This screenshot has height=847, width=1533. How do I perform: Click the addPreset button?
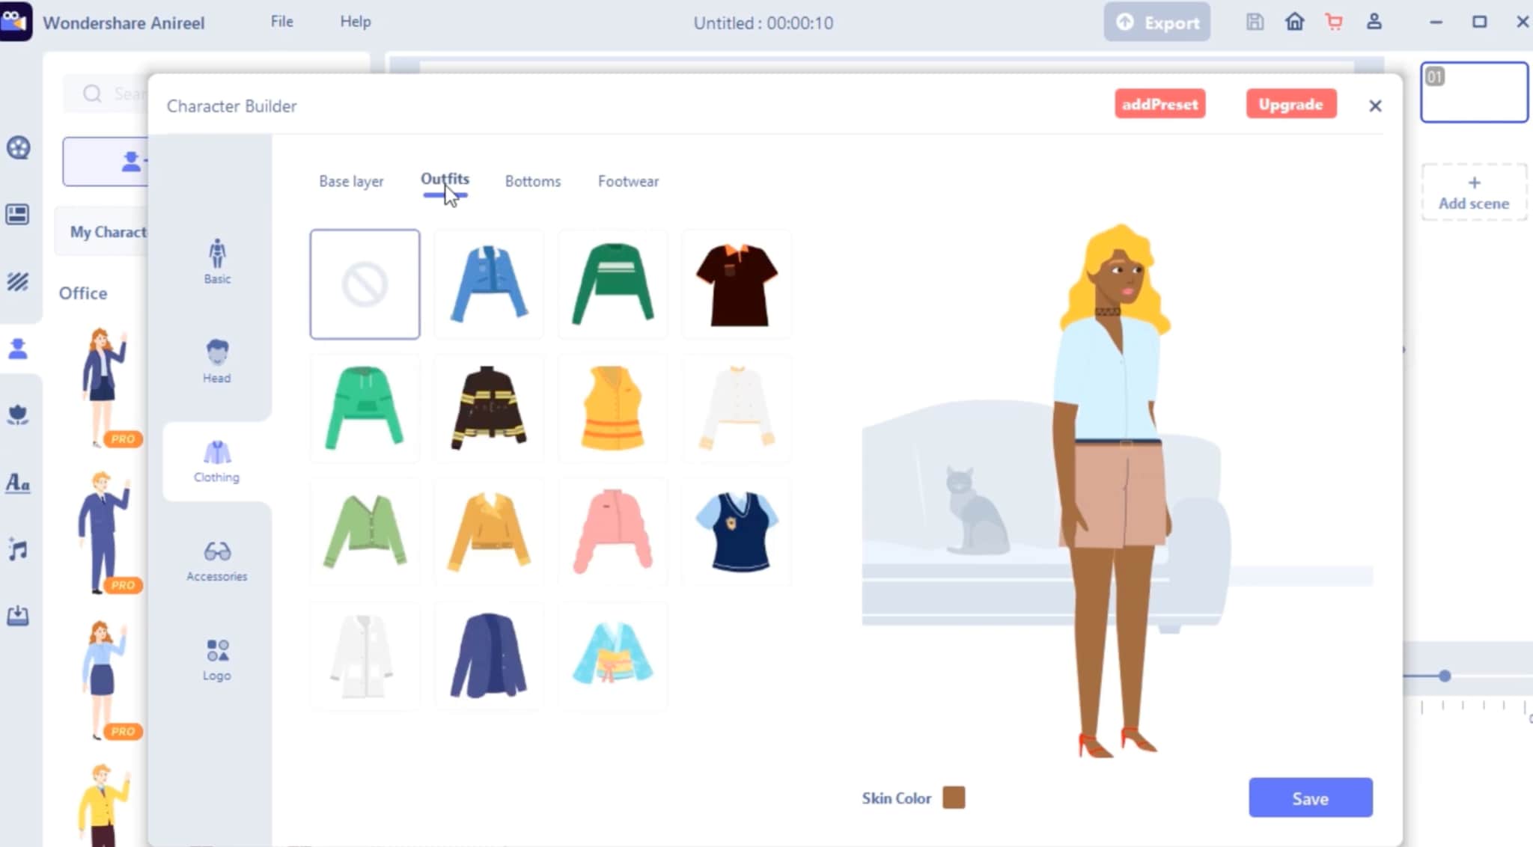tap(1159, 105)
